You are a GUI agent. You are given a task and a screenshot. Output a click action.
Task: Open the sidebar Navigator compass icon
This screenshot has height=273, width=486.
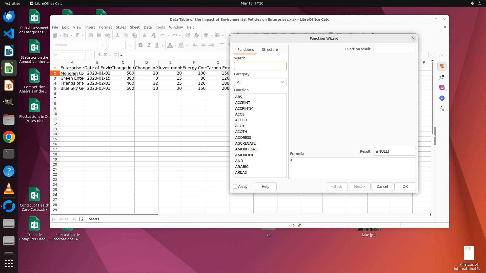point(442,98)
